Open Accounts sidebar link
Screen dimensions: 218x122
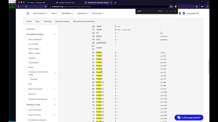click(32, 58)
